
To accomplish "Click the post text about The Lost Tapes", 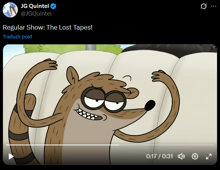I will coord(47,27).
